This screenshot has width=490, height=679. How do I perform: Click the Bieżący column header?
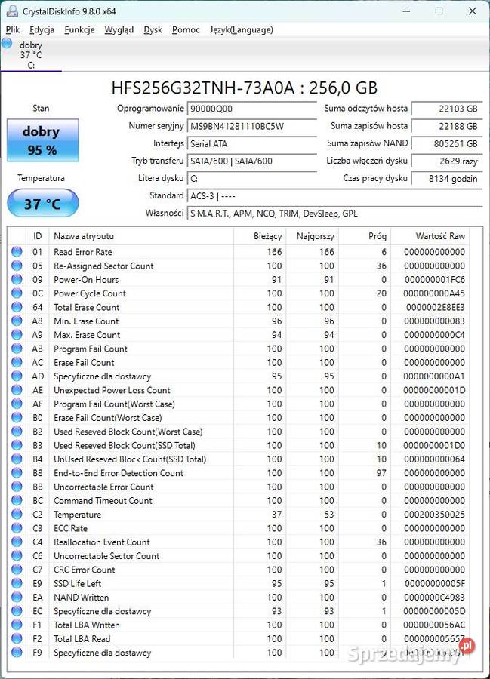click(x=260, y=236)
